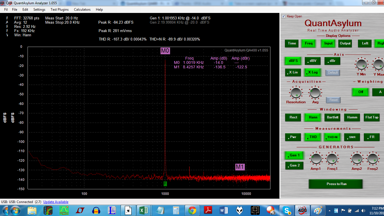The width and height of the screenshot is (384, 216).
Task: Click the acquisition Reset button
Action: pos(333,100)
